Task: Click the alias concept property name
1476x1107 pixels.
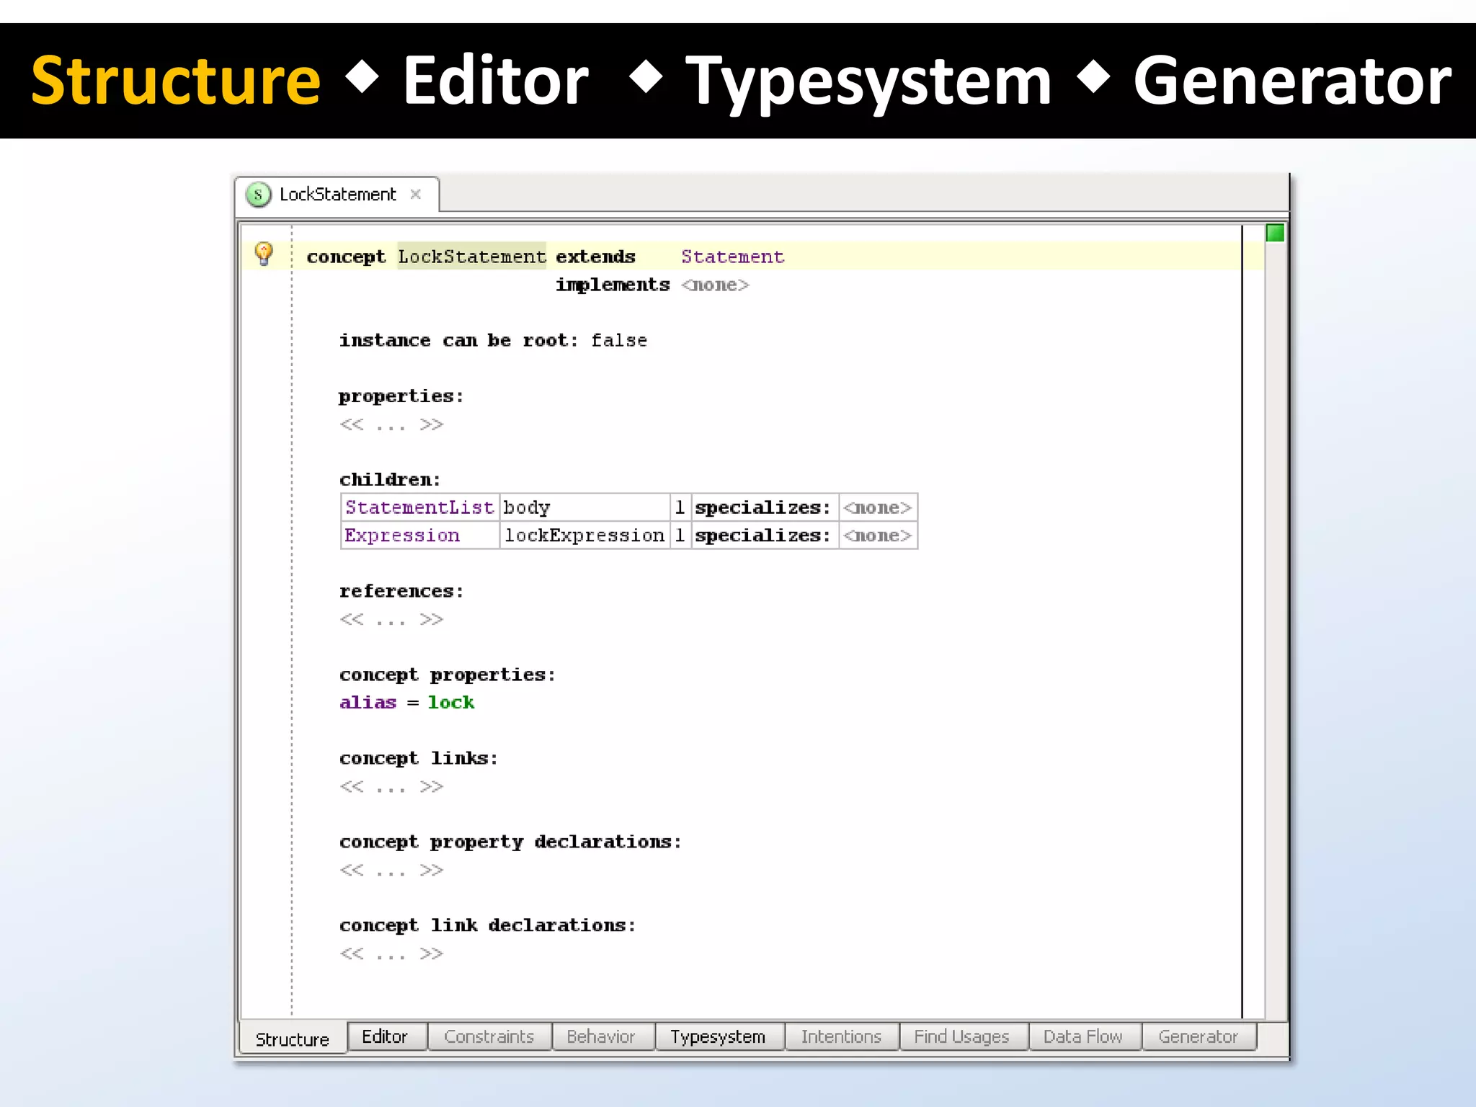Action: point(368,703)
